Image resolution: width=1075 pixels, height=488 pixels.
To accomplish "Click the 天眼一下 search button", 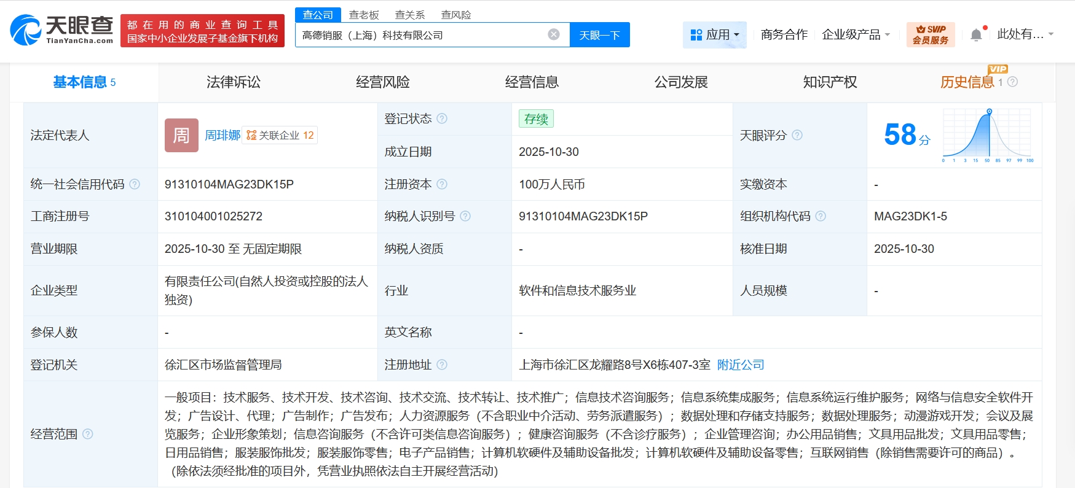I will click(x=599, y=35).
